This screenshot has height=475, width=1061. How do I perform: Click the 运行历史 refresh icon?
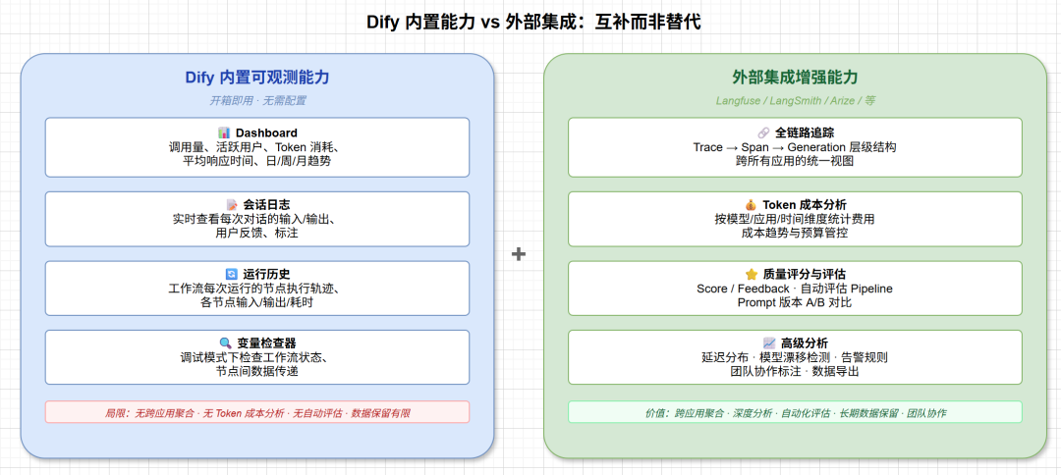point(232,275)
